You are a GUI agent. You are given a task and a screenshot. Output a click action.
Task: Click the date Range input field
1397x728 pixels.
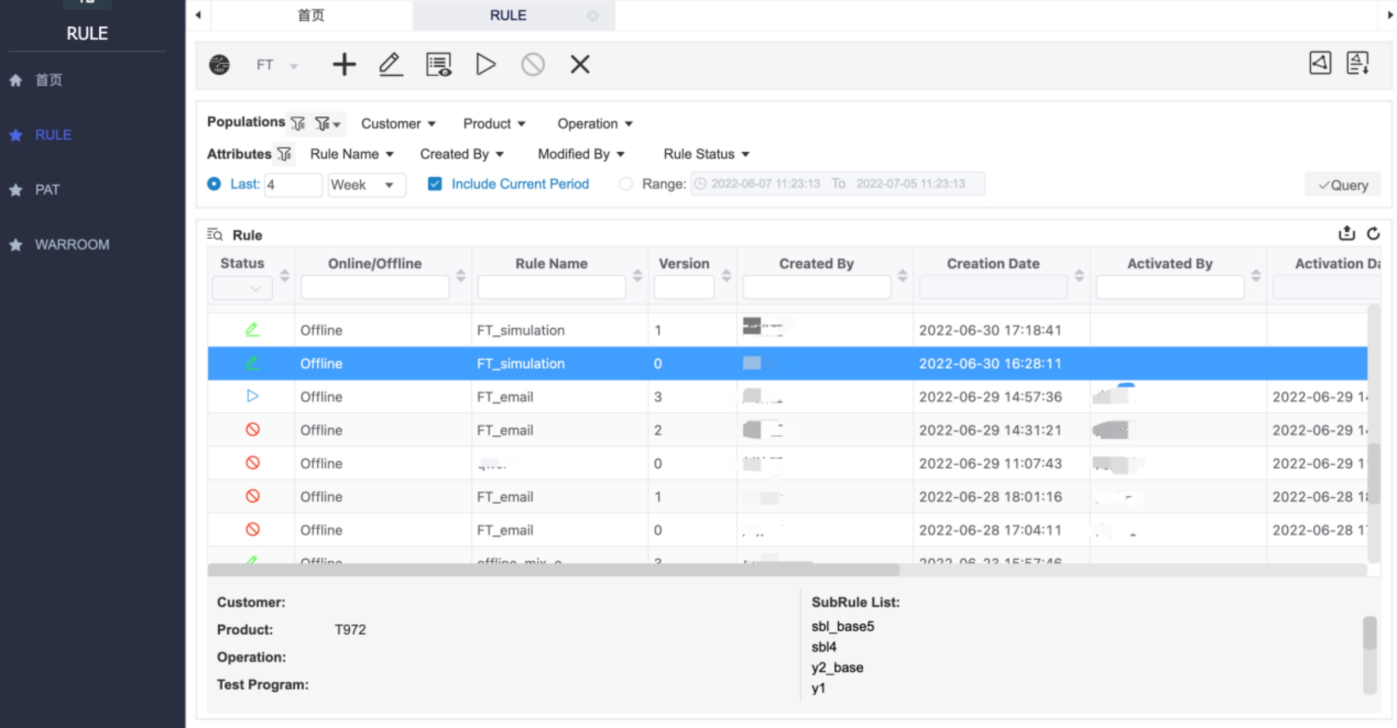(837, 184)
